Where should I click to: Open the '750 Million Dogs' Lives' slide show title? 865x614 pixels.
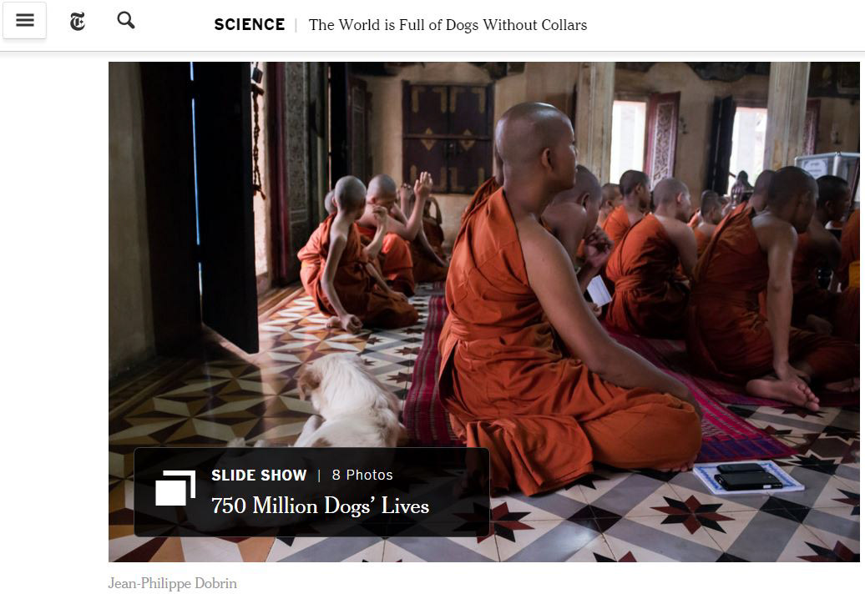[x=320, y=506]
